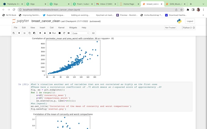Open the Insert menu

click(42, 28)
